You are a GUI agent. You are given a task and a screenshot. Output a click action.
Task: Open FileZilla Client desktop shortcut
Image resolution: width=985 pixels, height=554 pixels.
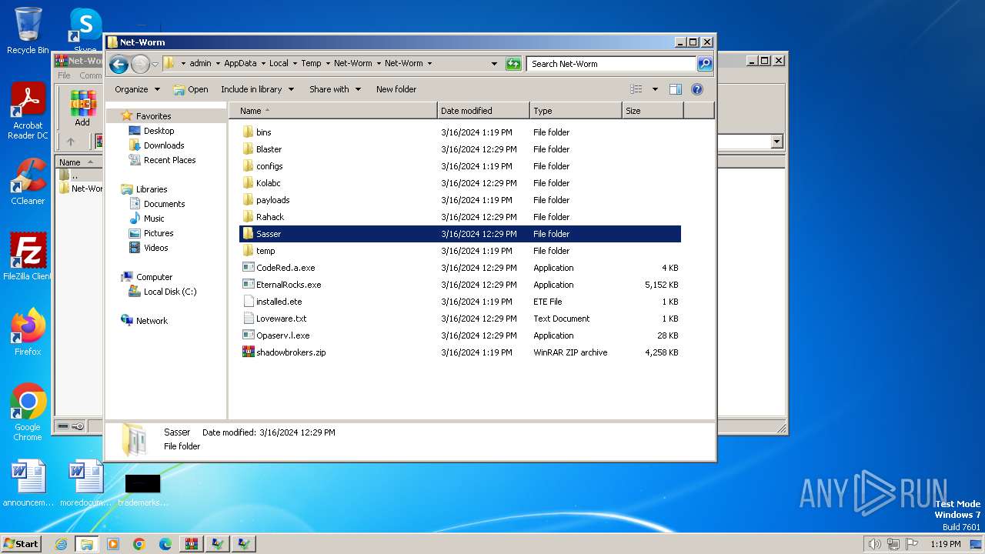click(x=28, y=256)
